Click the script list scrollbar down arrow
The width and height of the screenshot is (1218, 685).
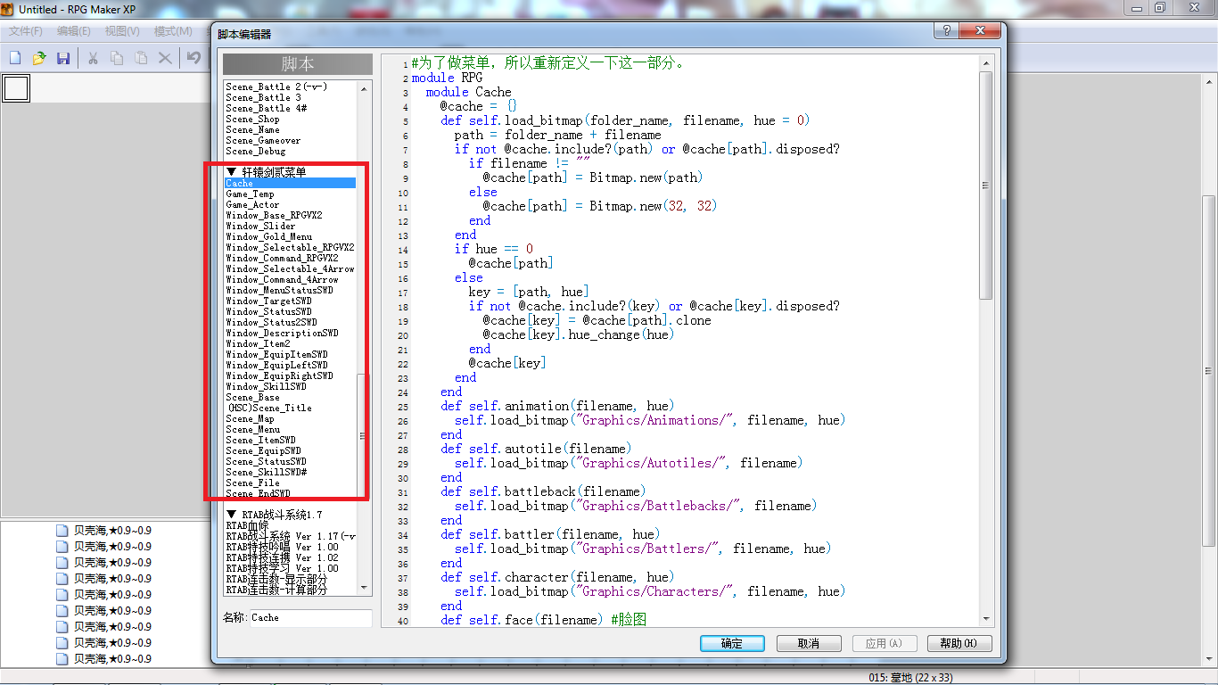(364, 588)
